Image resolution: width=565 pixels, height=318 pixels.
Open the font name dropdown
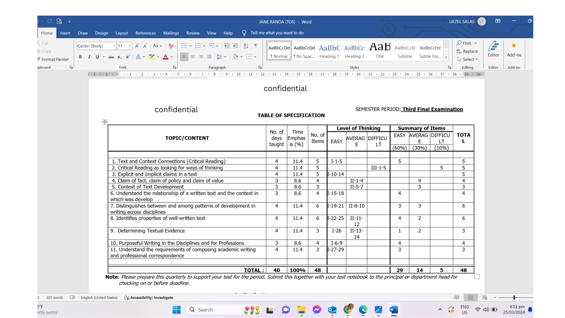tap(114, 46)
